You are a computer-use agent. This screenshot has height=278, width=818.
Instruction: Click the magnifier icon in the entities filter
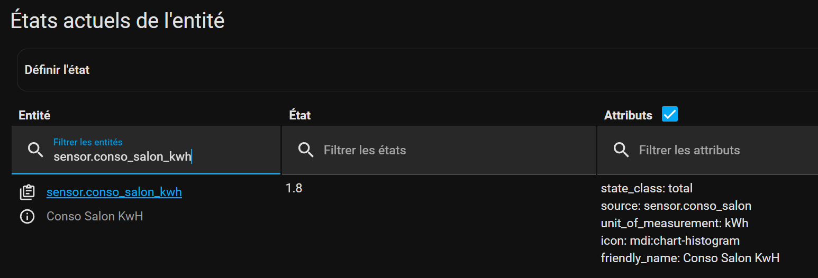(x=35, y=150)
